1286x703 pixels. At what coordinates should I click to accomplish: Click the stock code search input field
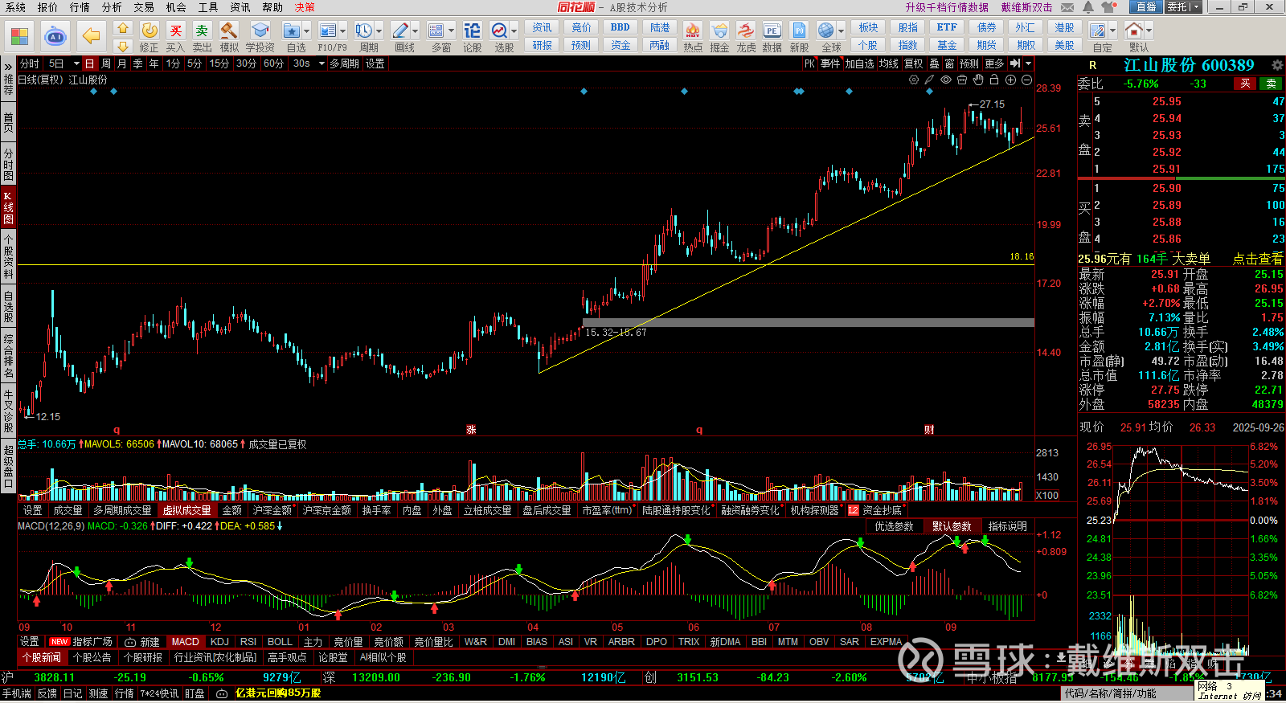coord(1125,693)
